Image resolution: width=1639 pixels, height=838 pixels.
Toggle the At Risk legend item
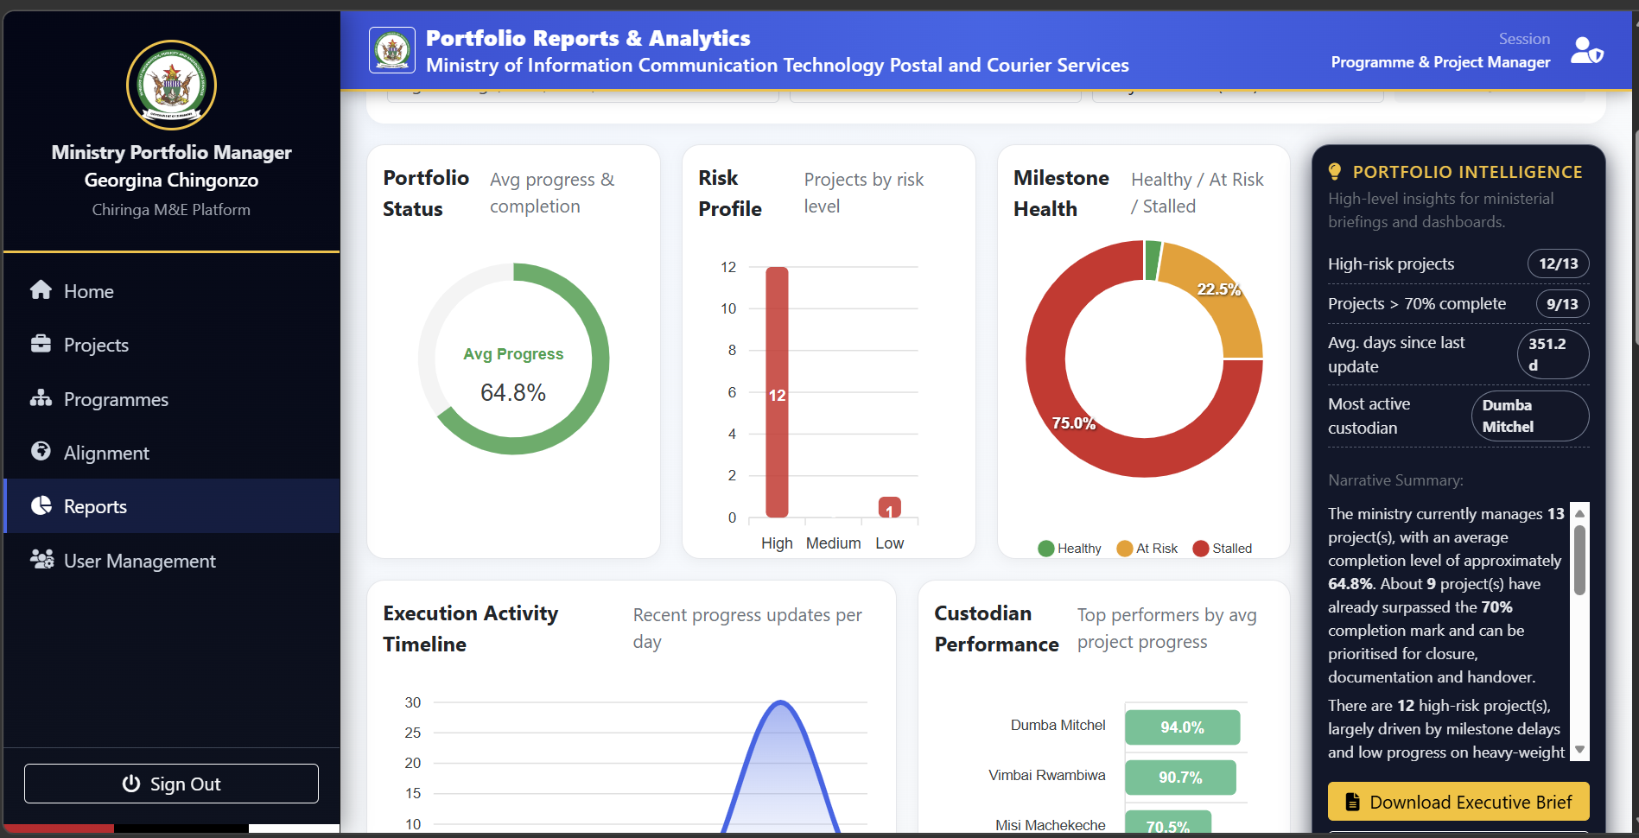pyautogui.click(x=1147, y=548)
